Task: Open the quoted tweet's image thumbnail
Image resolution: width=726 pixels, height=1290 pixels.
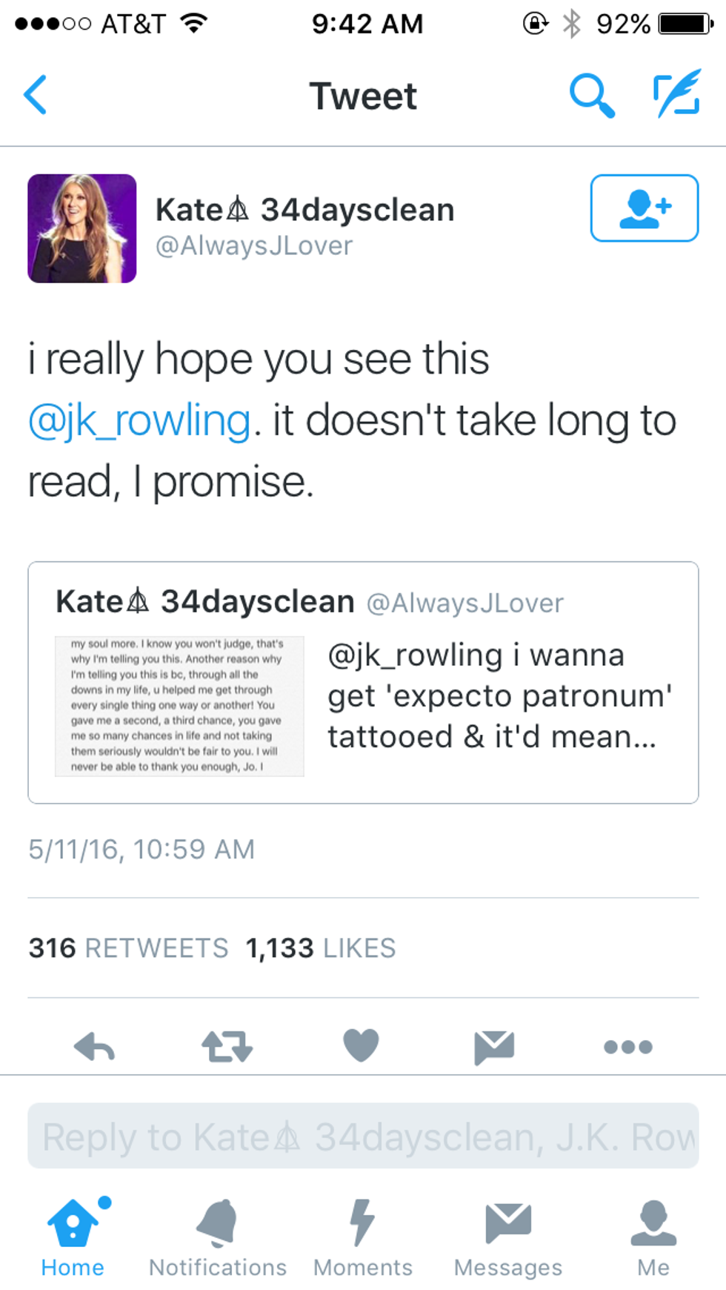Action: coord(179,706)
